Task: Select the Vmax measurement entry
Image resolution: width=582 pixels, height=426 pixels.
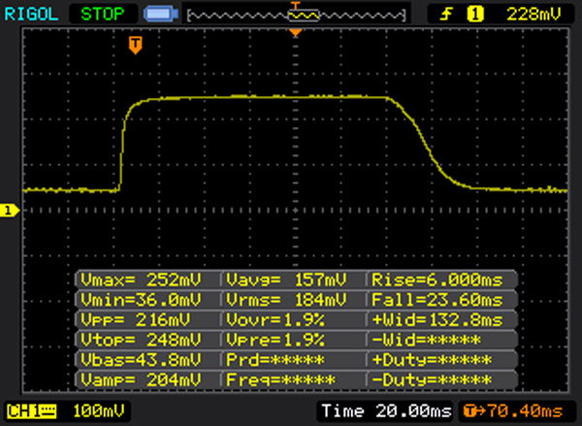Action: [x=147, y=280]
